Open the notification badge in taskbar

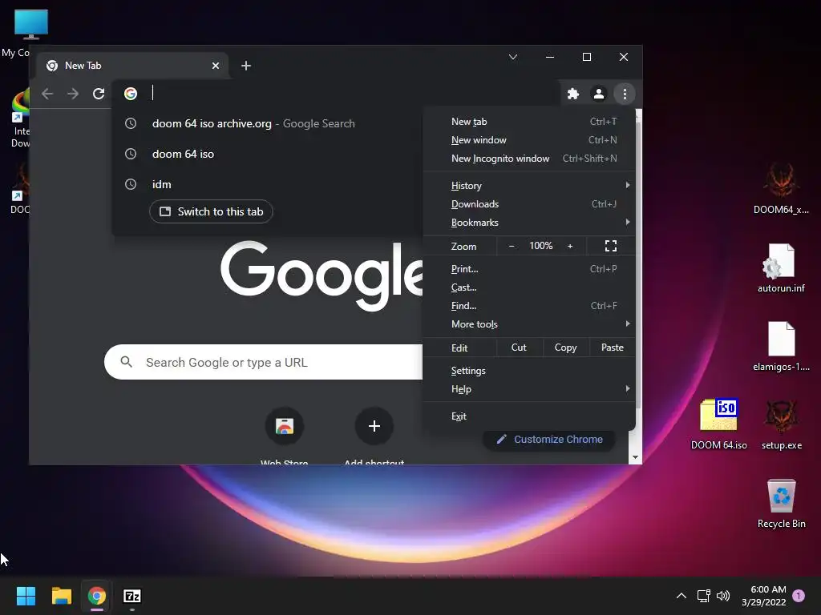tap(799, 596)
